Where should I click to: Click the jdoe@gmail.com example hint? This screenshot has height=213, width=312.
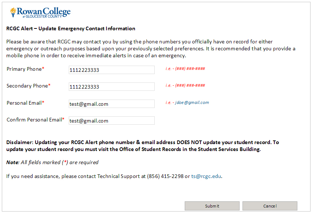pos(187,102)
